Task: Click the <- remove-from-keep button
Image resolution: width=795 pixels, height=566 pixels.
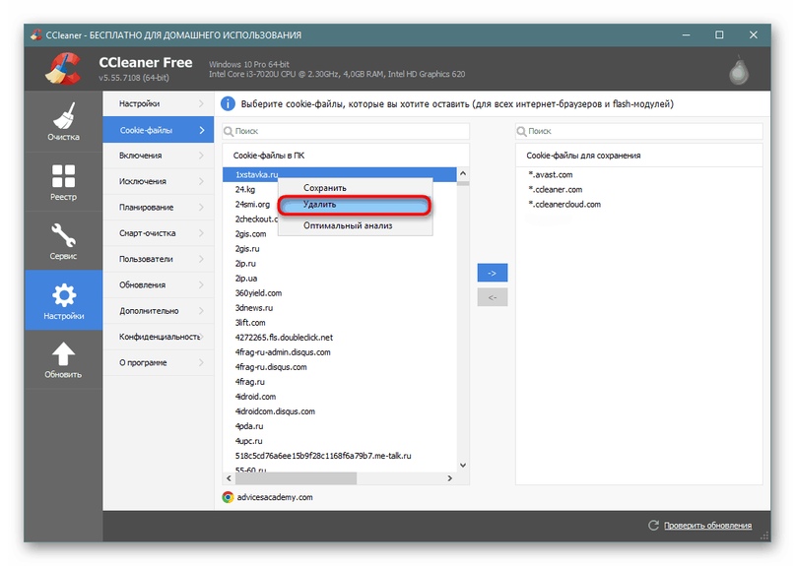Action: point(493,297)
